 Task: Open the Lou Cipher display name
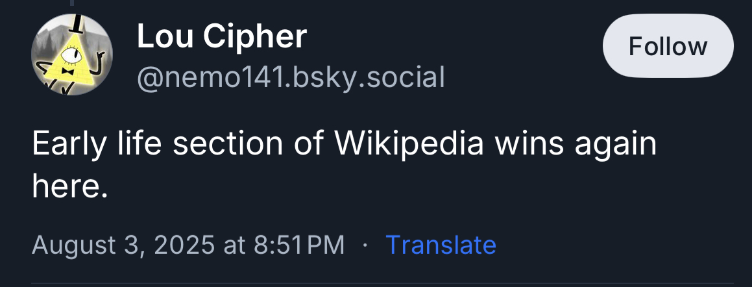(x=221, y=37)
